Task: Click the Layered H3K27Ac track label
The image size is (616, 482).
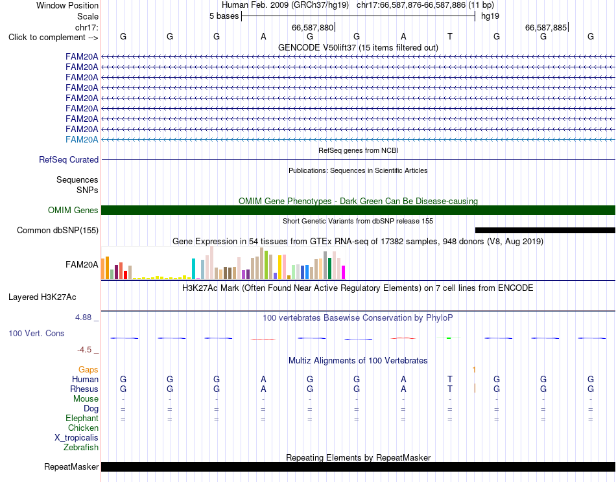Action: click(x=42, y=297)
